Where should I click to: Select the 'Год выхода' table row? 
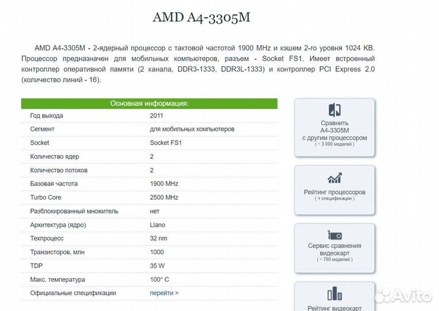coord(149,116)
